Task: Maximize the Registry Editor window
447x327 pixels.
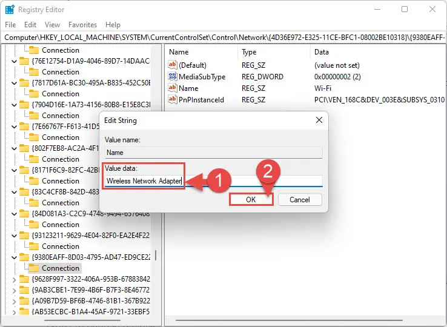Action: pos(405,9)
